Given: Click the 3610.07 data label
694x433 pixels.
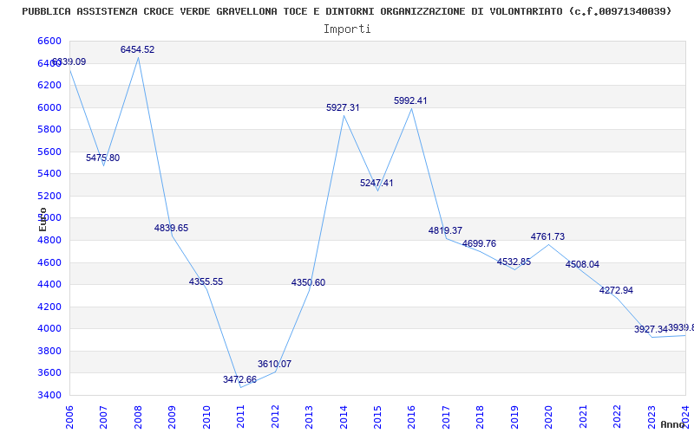Looking at the screenshot, I should [274, 364].
